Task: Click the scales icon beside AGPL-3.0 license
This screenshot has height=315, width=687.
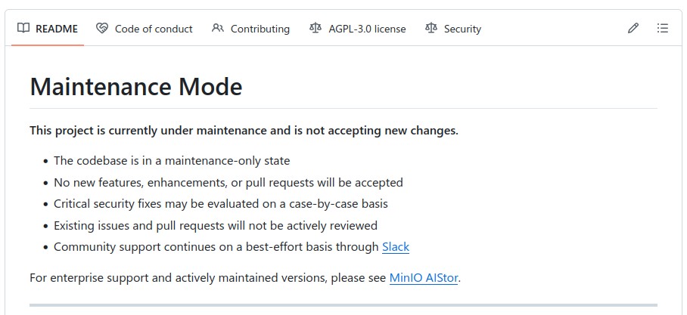Action: point(316,29)
